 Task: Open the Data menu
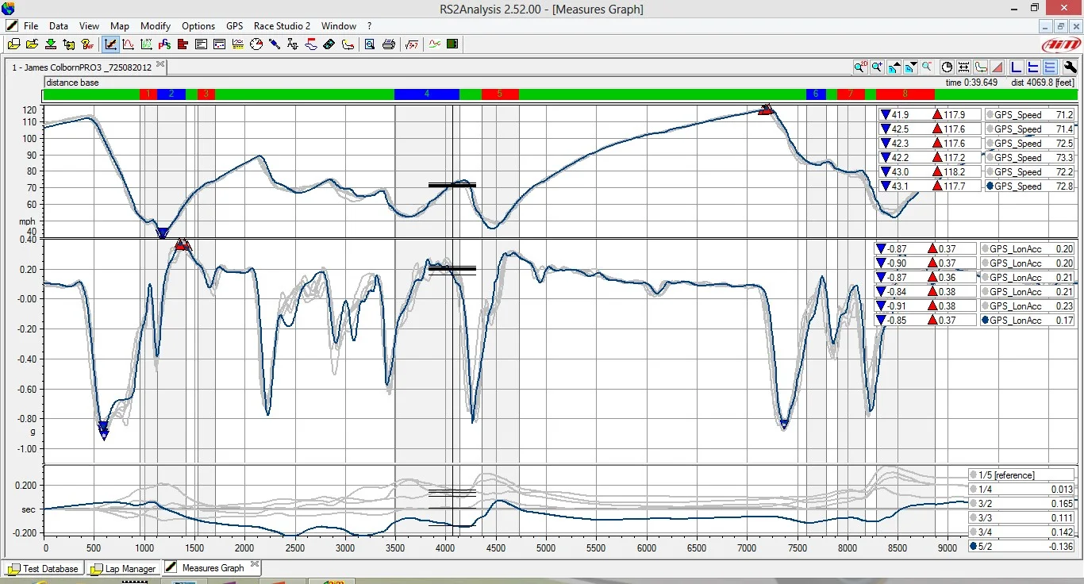click(59, 26)
